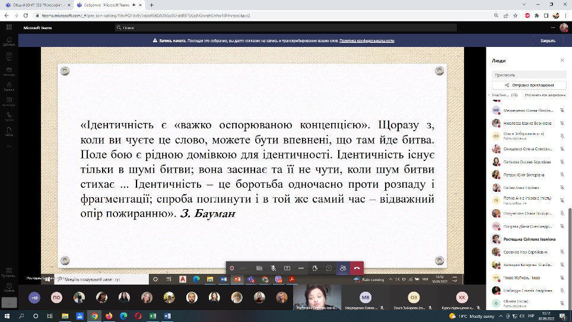Select the КК participant tile

[x=462, y=298]
